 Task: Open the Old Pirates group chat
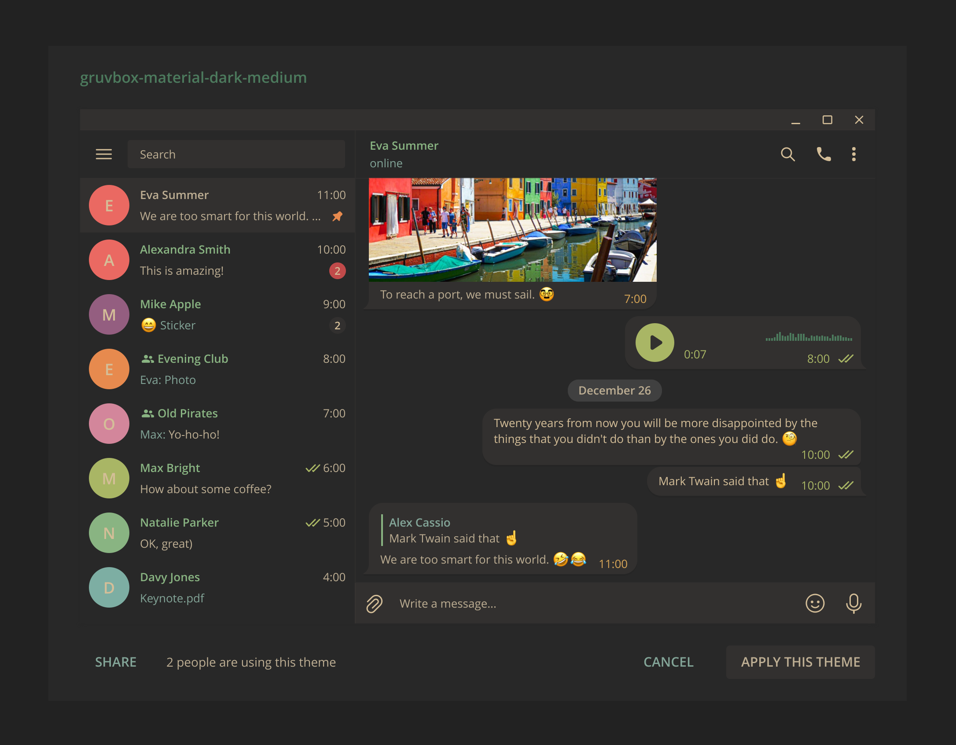pos(217,424)
